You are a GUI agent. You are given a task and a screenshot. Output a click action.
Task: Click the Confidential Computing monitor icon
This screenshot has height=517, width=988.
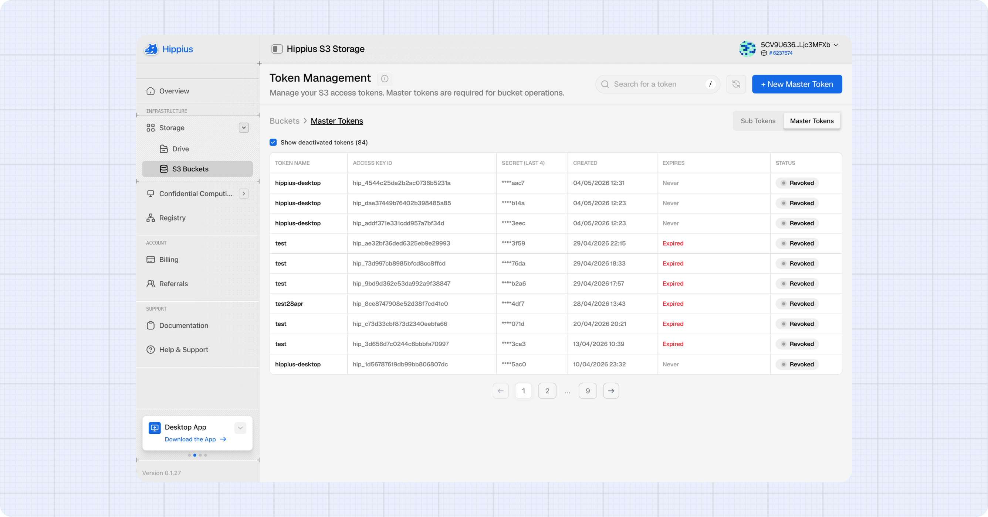[x=150, y=194]
